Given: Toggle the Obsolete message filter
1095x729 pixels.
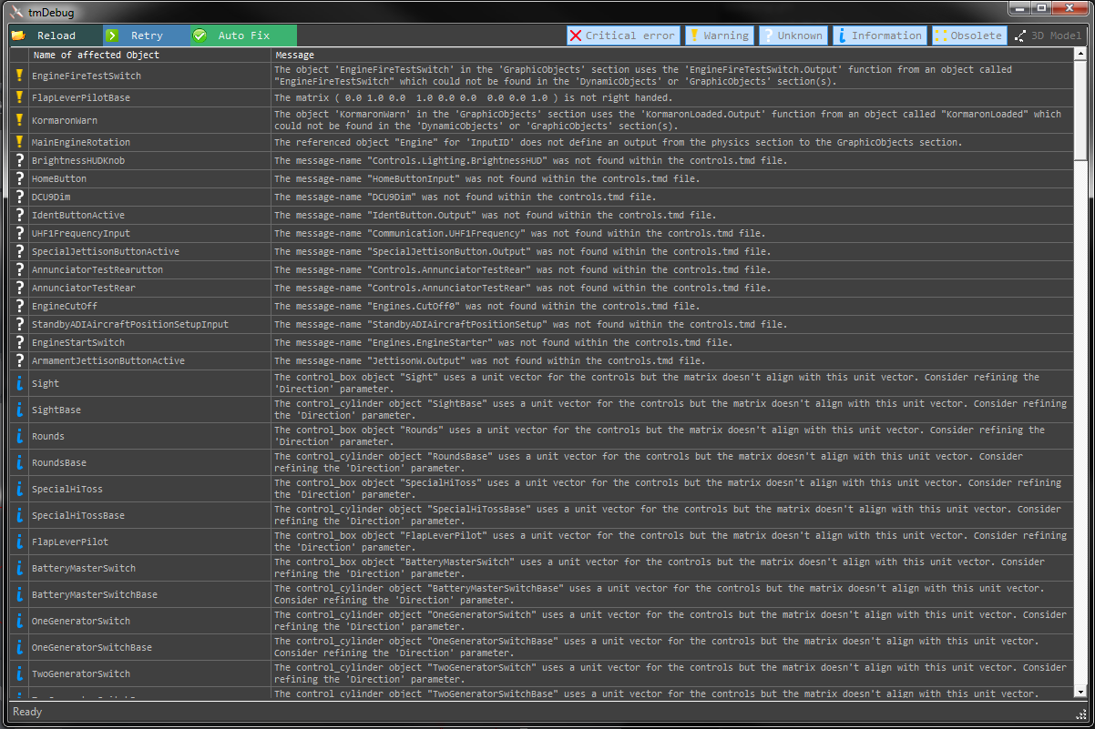Looking at the screenshot, I should tap(968, 35).
